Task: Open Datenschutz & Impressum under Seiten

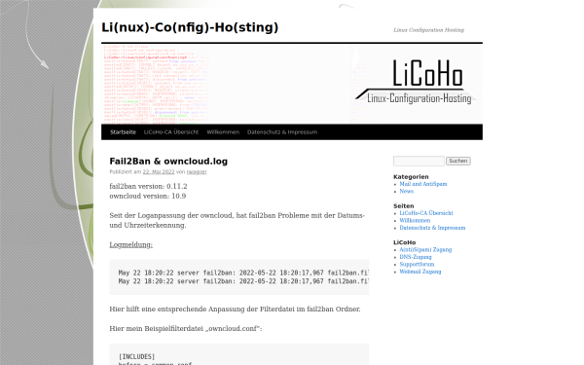Action: click(x=432, y=228)
